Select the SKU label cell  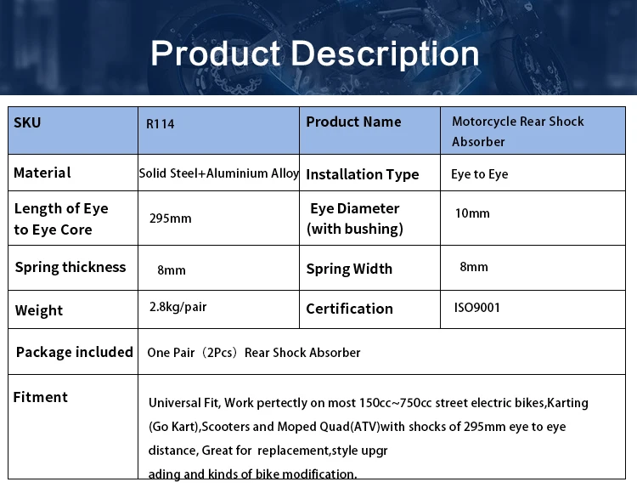27,122
